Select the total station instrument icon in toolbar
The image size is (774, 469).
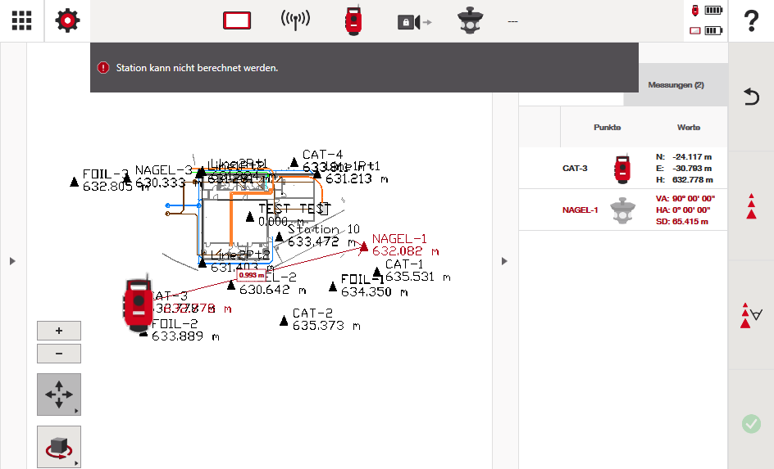(x=353, y=21)
